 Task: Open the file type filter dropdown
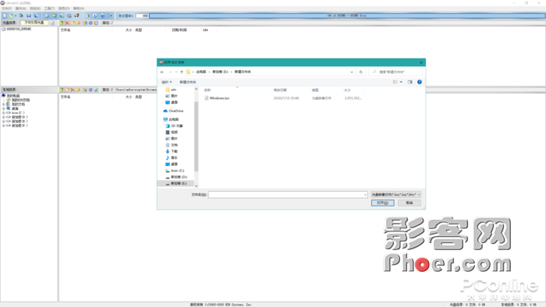click(x=396, y=195)
